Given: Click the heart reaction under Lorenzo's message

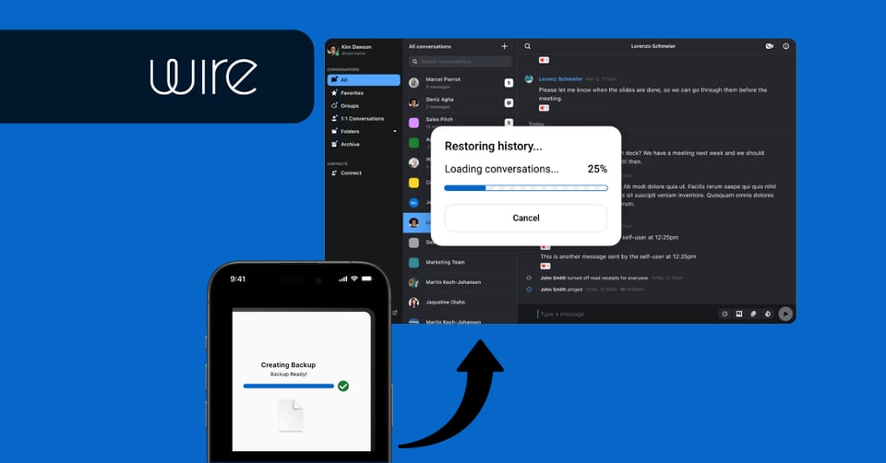Looking at the screenshot, I should tap(544, 108).
